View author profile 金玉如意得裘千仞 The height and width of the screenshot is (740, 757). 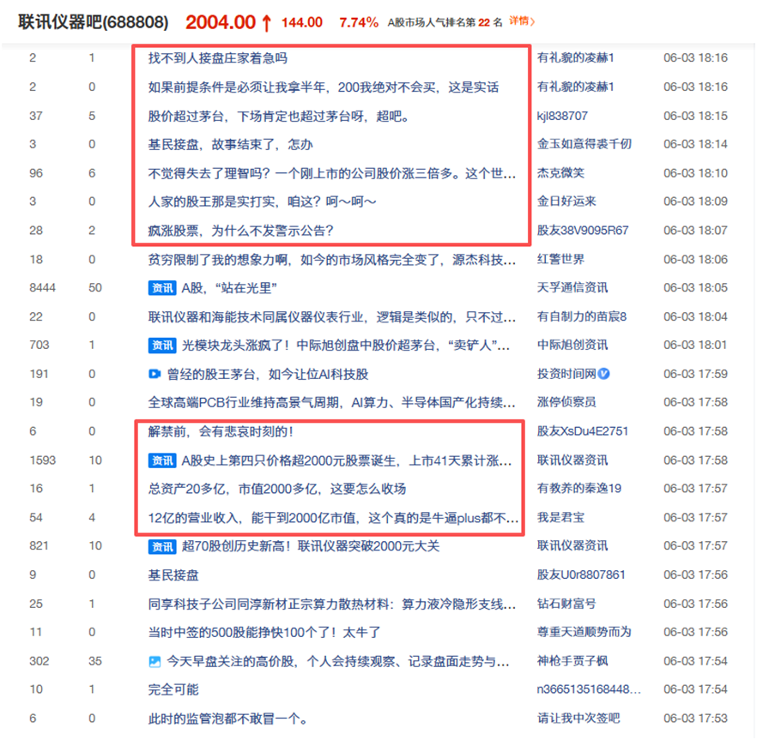click(584, 144)
